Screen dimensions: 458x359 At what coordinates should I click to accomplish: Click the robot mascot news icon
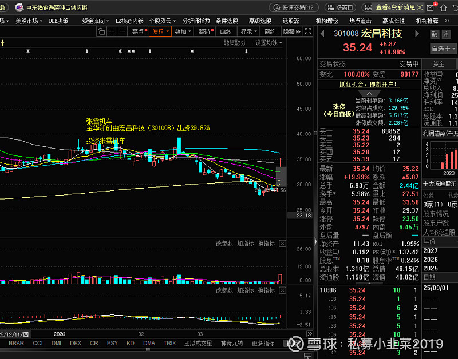pos(19,7)
